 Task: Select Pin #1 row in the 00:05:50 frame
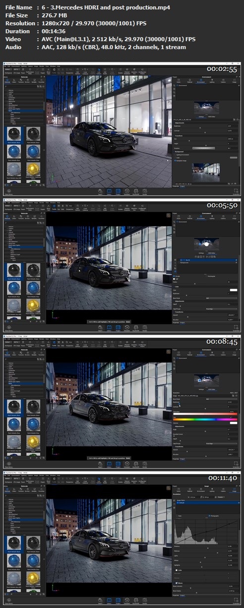(x=207, y=260)
